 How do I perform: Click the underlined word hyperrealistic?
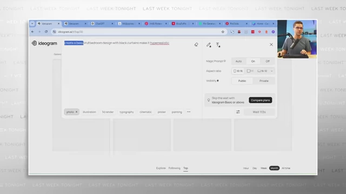click(159, 43)
